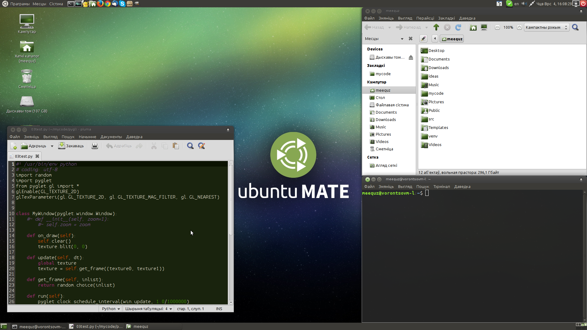Image resolution: width=587 pixels, height=330 pixels.
Task: Open the keyboard layout en indicator
Action: point(516,4)
